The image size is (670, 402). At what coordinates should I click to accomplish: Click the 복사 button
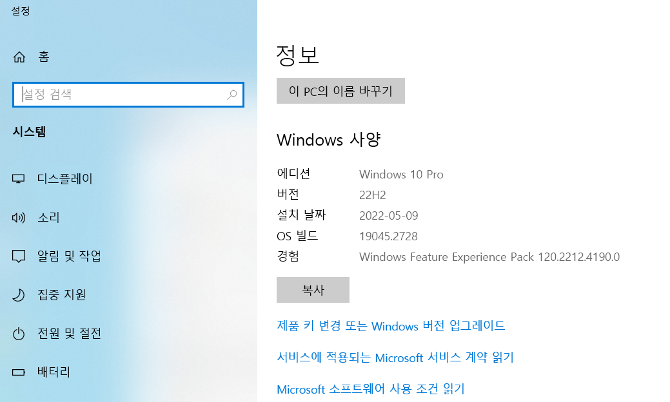(x=313, y=290)
